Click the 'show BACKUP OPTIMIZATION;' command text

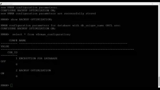tap(31, 19)
